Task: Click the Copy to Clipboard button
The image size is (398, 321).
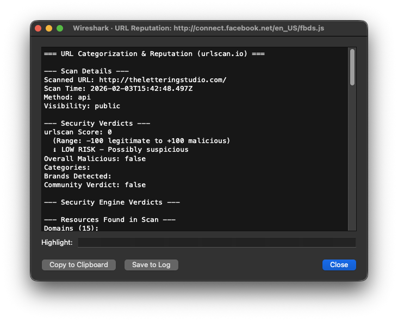Action: pos(79,264)
